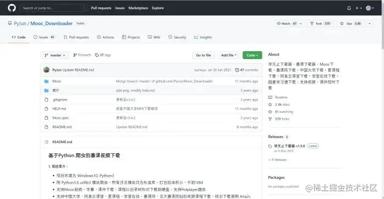
Task: View the 37 tags link
Action: pyautogui.click(x=103, y=55)
